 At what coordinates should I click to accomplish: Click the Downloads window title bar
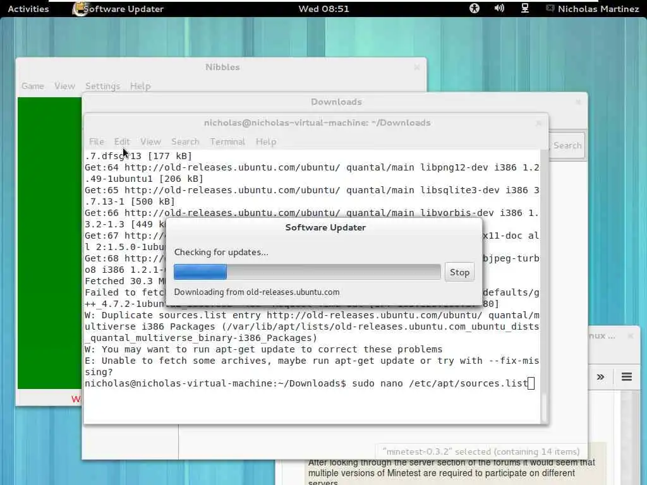336,102
